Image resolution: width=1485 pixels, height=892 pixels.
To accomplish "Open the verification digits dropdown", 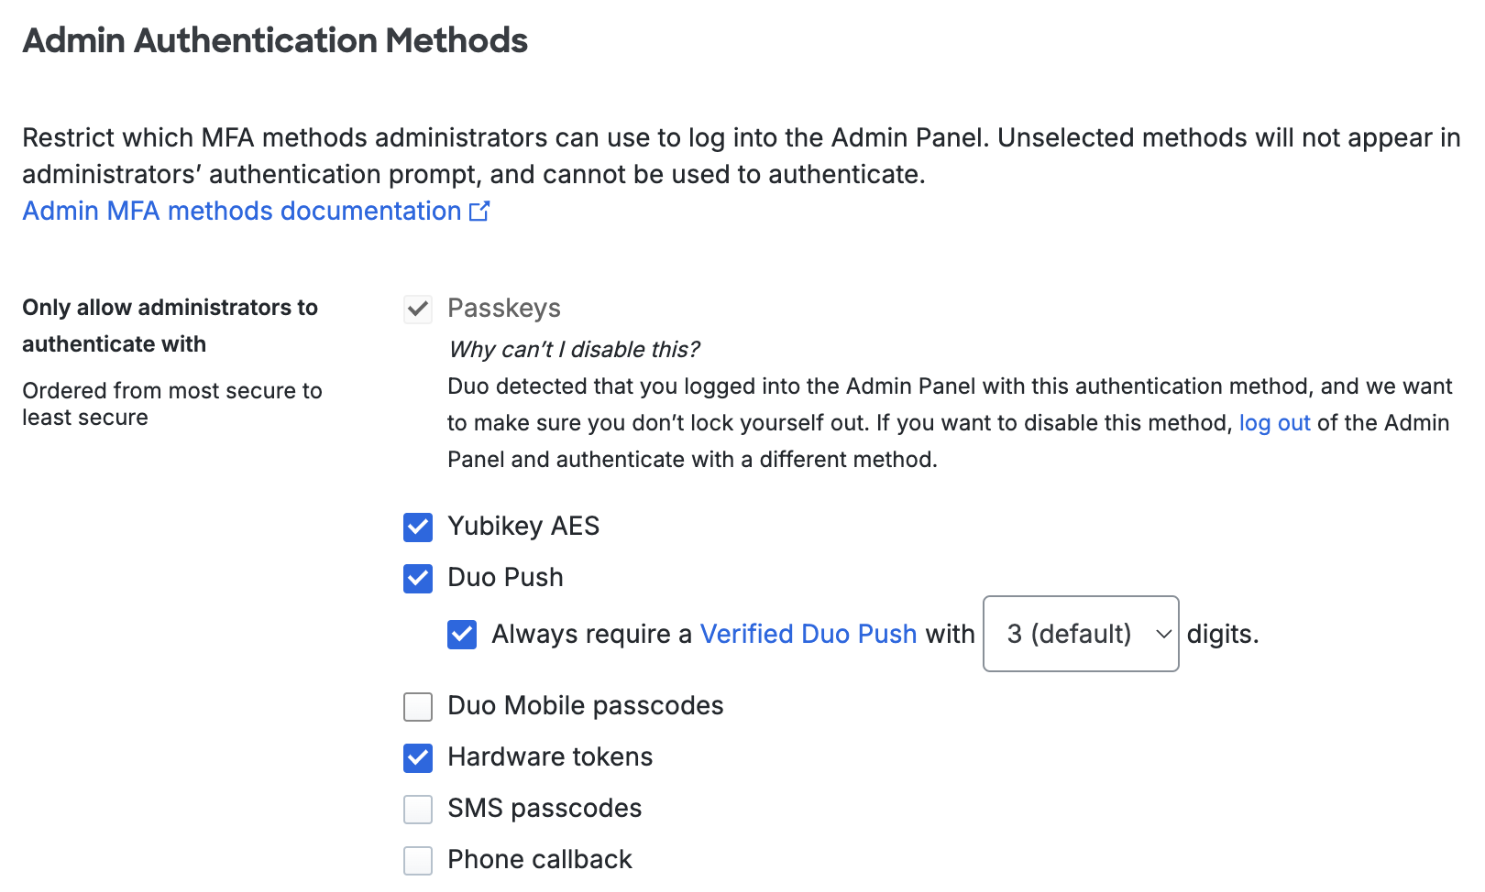I will click(x=1080, y=634).
